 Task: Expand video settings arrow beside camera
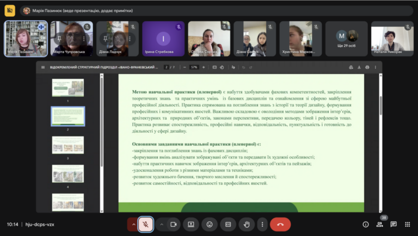(x=162, y=225)
